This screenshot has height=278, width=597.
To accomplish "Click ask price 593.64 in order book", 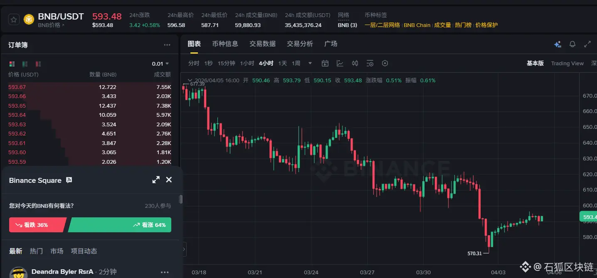I will click(17, 115).
